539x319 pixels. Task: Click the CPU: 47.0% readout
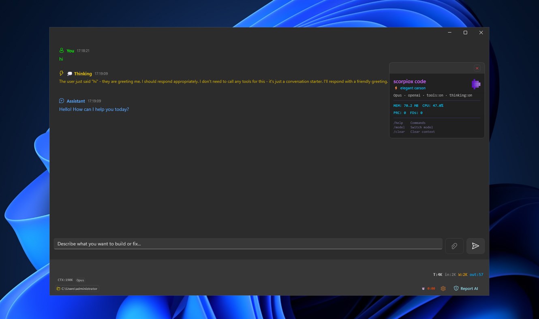433,105
